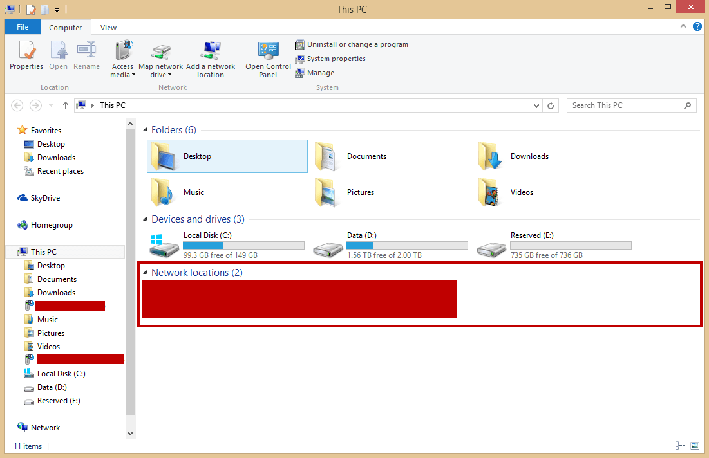
Task: Collapse the Folders (6) group
Action: click(145, 130)
